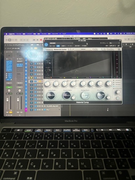Click the Comp Mode round selector button

[51, 95]
